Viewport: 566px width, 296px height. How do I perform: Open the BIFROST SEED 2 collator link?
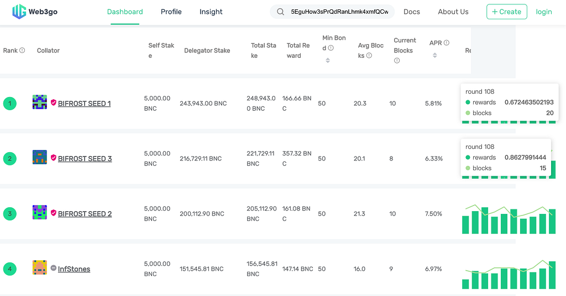point(85,214)
